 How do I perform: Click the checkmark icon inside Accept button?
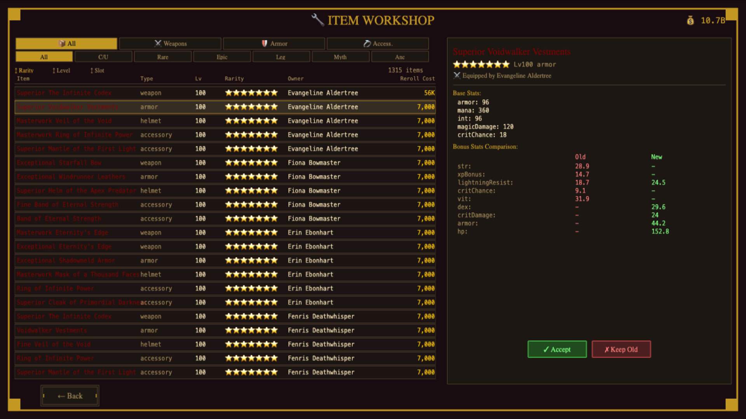[x=546, y=349]
